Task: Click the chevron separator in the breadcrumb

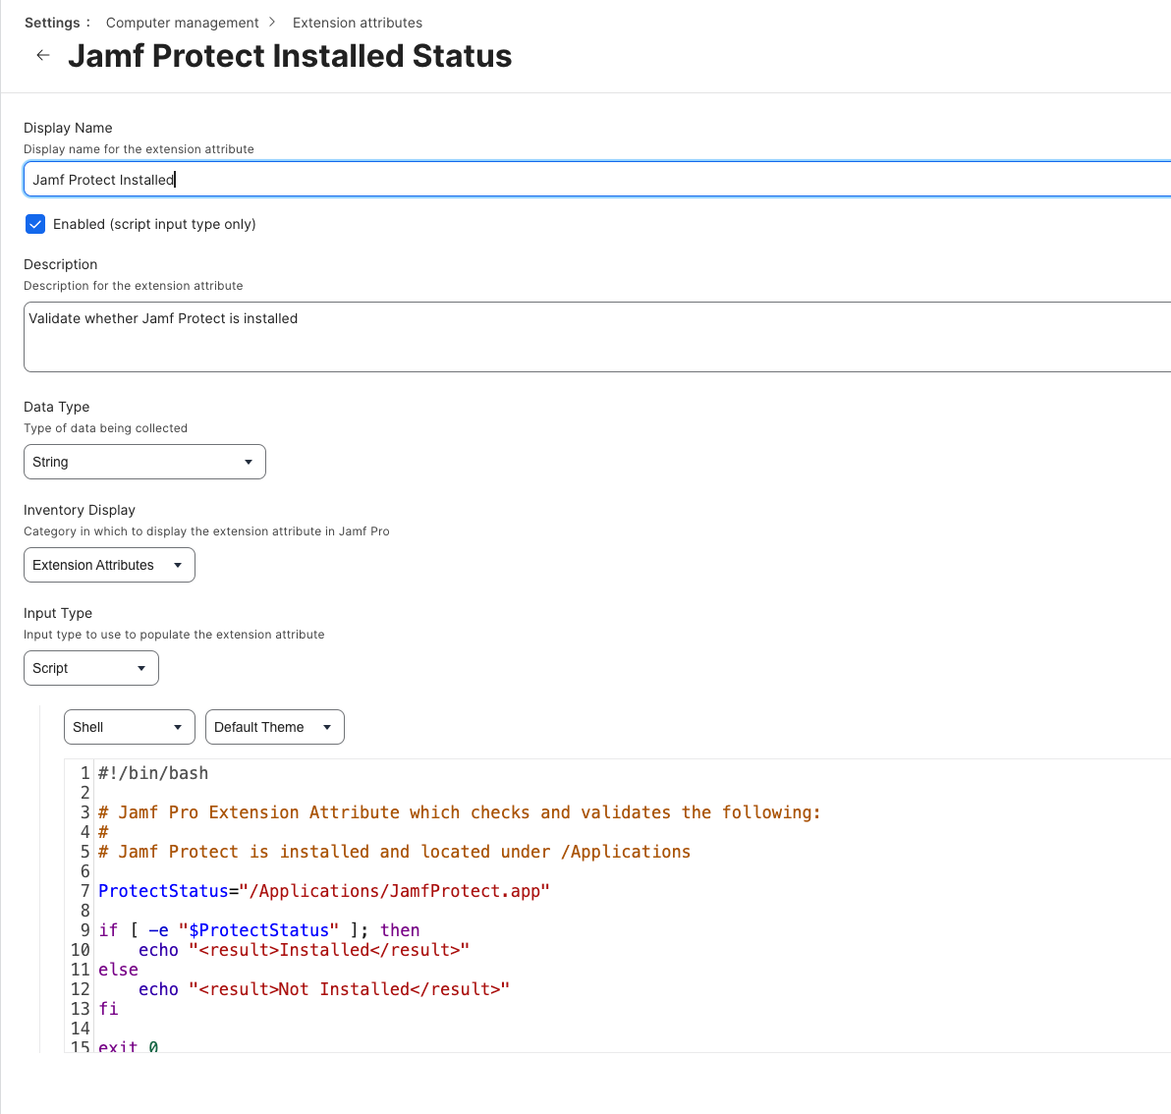Action: coord(272,23)
